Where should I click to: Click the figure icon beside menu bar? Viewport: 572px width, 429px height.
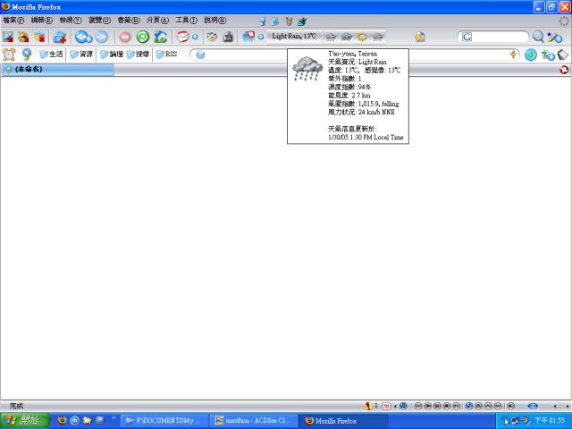coord(262,21)
